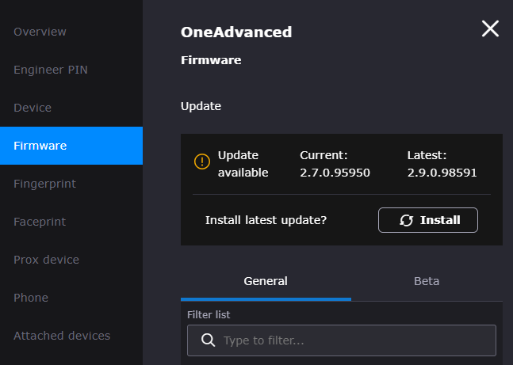The image size is (513, 365).
Task: Click the refresh icon inside Install button
Action: [406, 220]
